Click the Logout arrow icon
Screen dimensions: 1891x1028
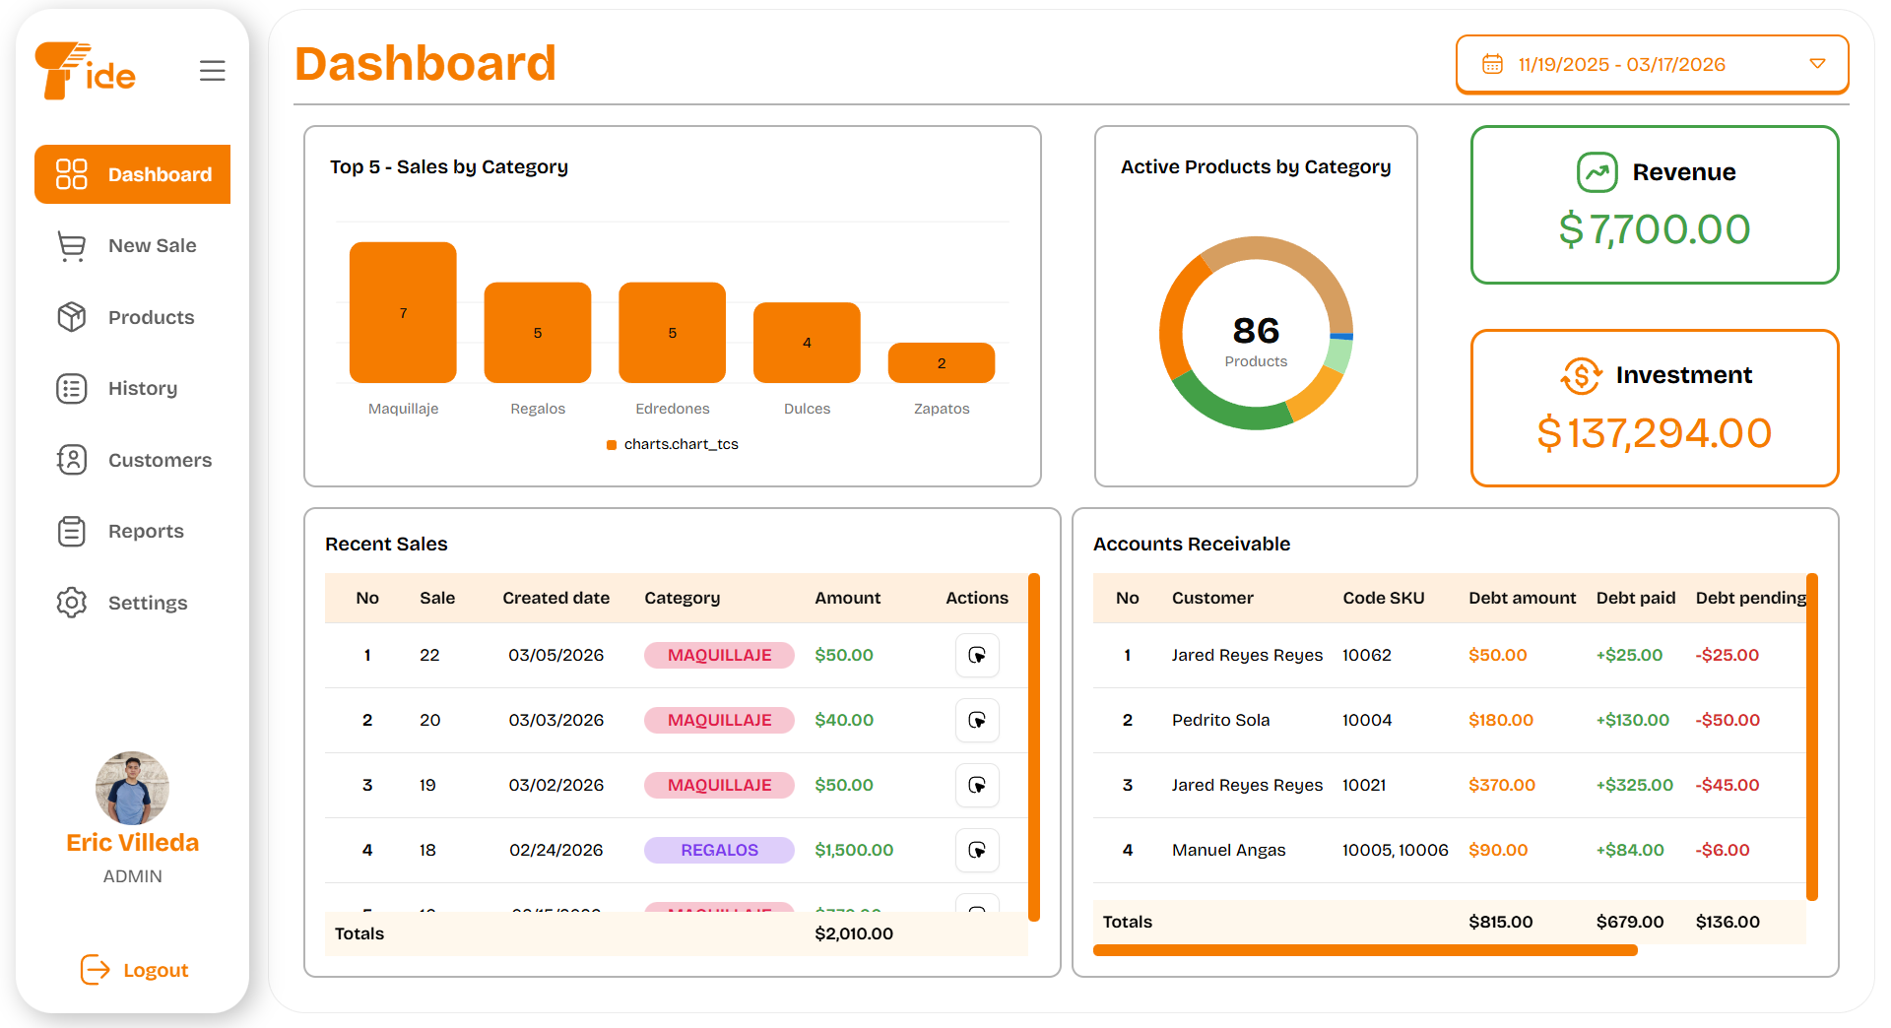coord(94,969)
